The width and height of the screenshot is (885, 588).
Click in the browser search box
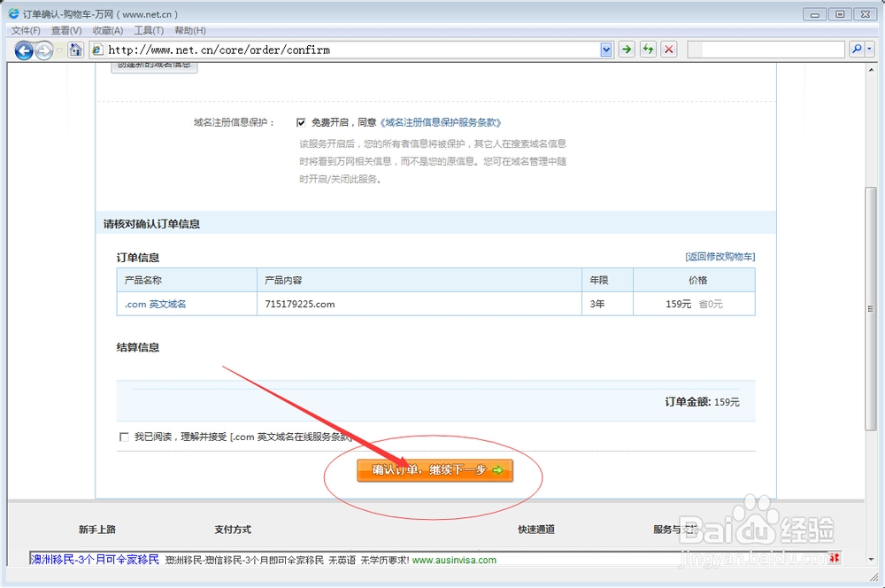[x=766, y=50]
